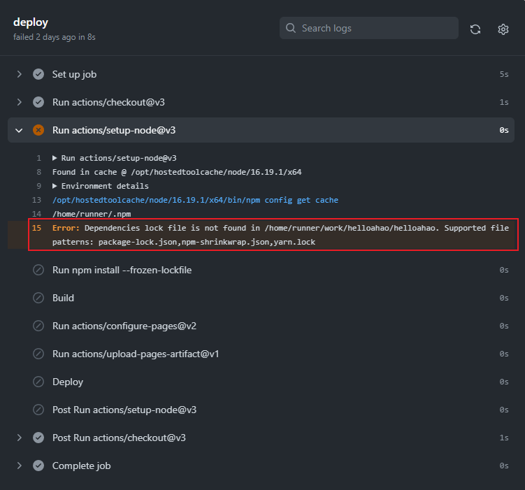The height and width of the screenshot is (490, 525).
Task: Click the failed status icon for setup-node
Action: click(38, 130)
